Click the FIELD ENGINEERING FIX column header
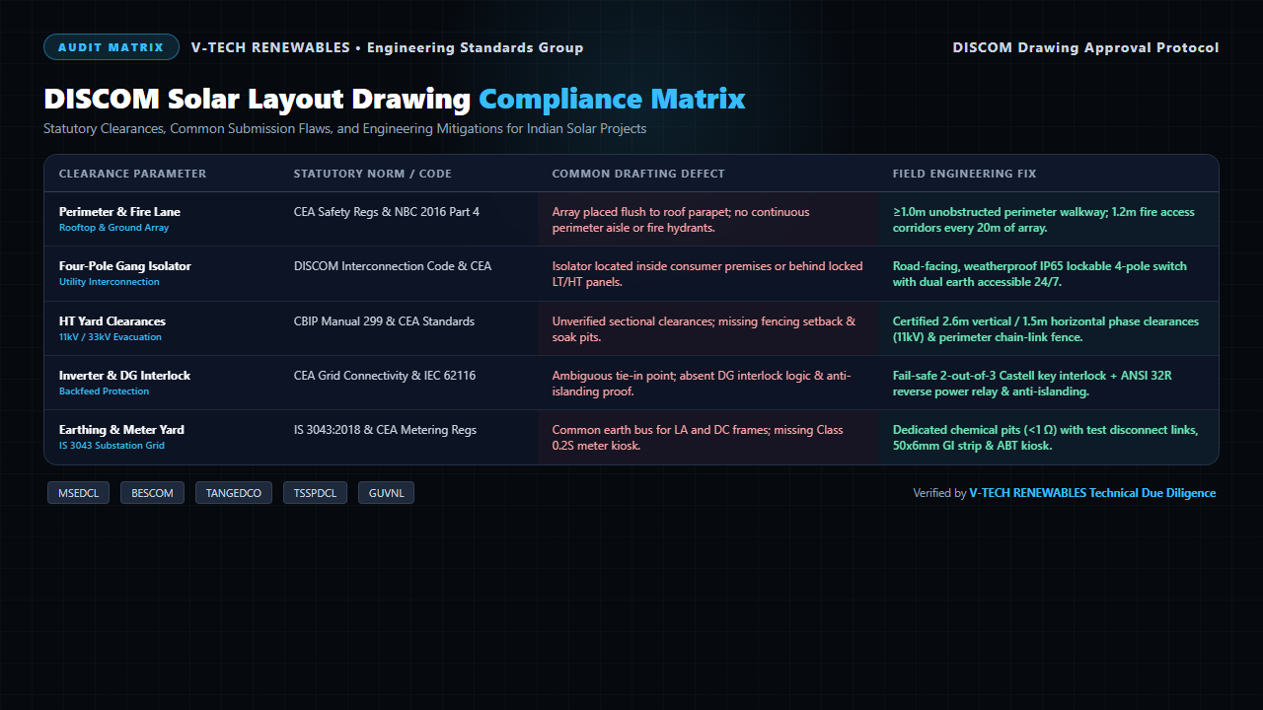The width and height of the screenshot is (1263, 710). click(x=965, y=174)
